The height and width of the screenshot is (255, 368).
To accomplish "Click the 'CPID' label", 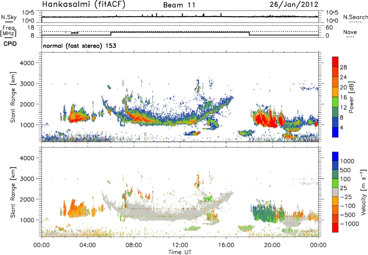I will pyautogui.click(x=10, y=44).
